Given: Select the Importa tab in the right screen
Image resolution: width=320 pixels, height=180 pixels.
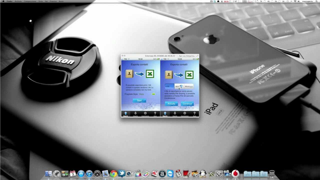Looking at the screenshot, I should pos(175,114).
